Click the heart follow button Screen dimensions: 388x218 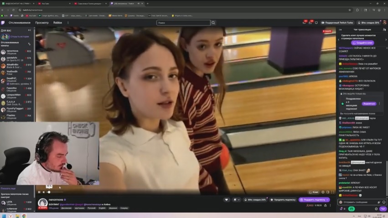click(x=227, y=200)
